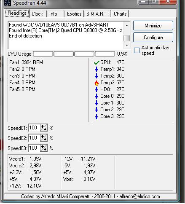
Task: Open the Charts tab
Action: pyautogui.click(x=120, y=14)
